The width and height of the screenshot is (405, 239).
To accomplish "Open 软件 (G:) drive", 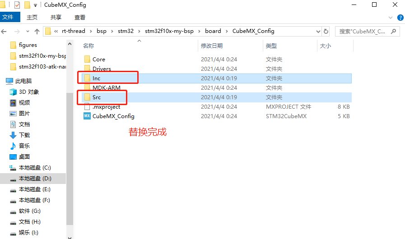I will pos(29,211).
